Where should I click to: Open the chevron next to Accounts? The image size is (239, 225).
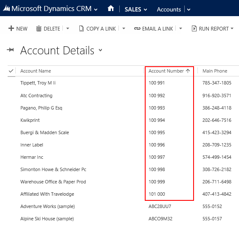pos(189,10)
